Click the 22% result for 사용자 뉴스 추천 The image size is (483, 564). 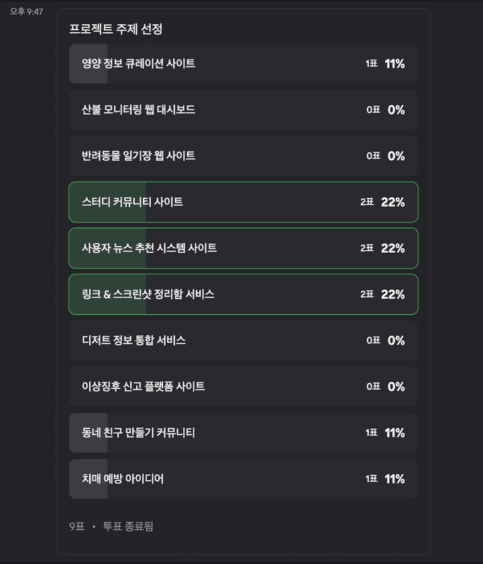click(392, 248)
